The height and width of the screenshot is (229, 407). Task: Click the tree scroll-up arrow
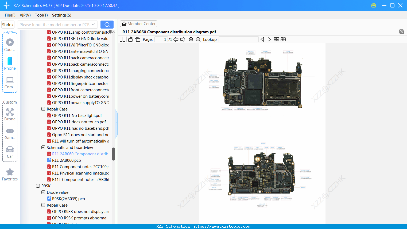113,32
